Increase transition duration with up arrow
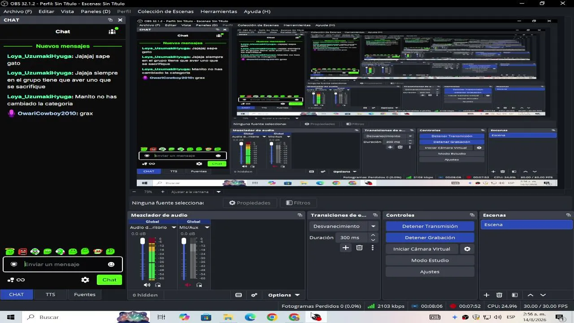Viewport: 574px width, 323px height. (x=373, y=235)
